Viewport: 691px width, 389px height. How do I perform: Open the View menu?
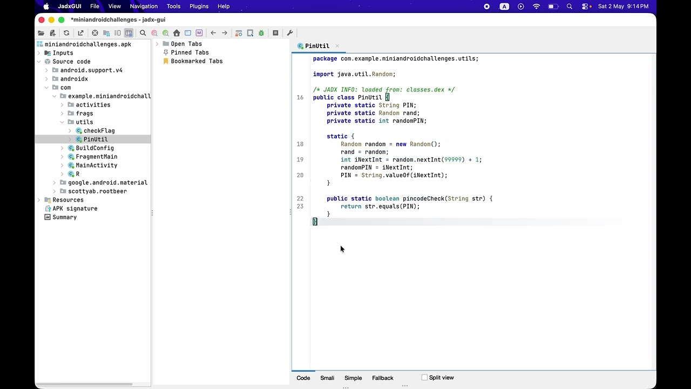(114, 6)
